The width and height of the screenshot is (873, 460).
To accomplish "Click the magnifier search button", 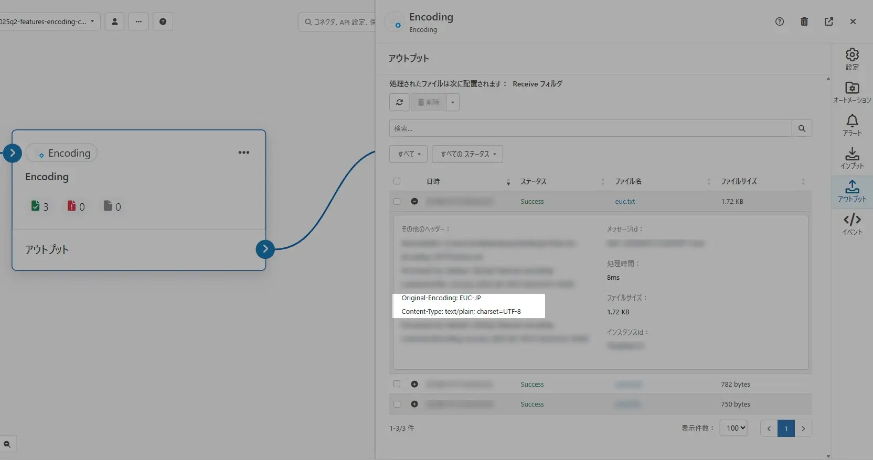I will 802,128.
